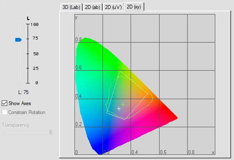Screen dimensions: 234x160
Task: Open the 2D (ab) tab
Action: 92,7
